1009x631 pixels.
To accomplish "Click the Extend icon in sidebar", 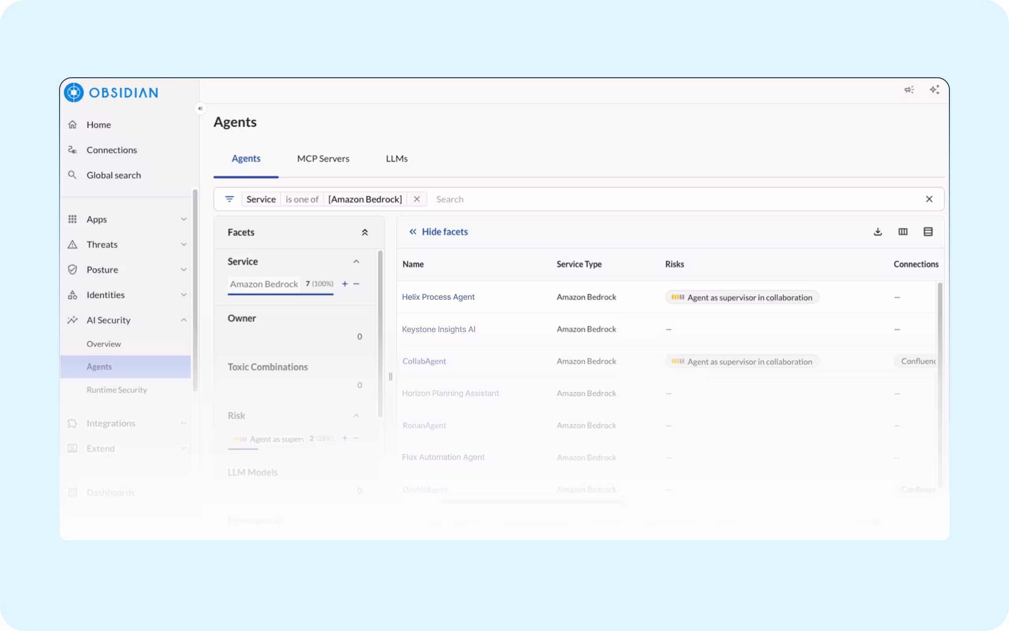I will pyautogui.click(x=73, y=448).
